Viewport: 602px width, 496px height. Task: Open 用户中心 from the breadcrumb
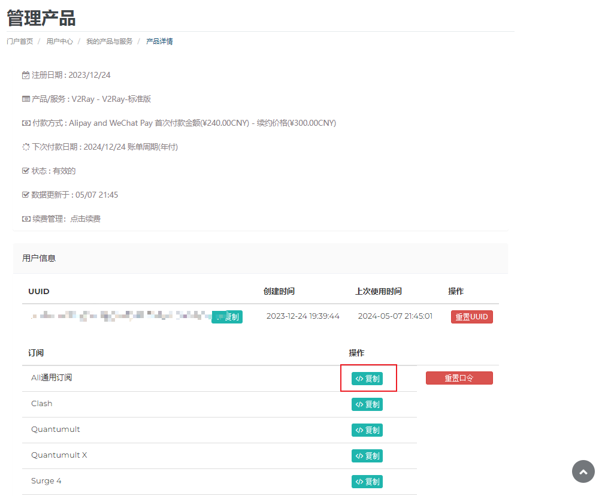[x=59, y=41]
